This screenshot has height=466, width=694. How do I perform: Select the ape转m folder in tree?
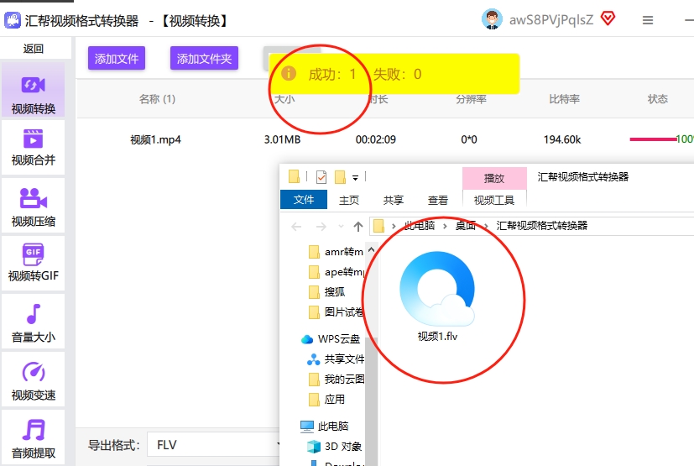[336, 272]
